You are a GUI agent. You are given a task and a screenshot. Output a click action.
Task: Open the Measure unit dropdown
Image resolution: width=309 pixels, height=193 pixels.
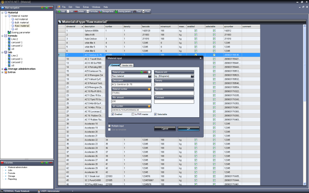point(192,76)
